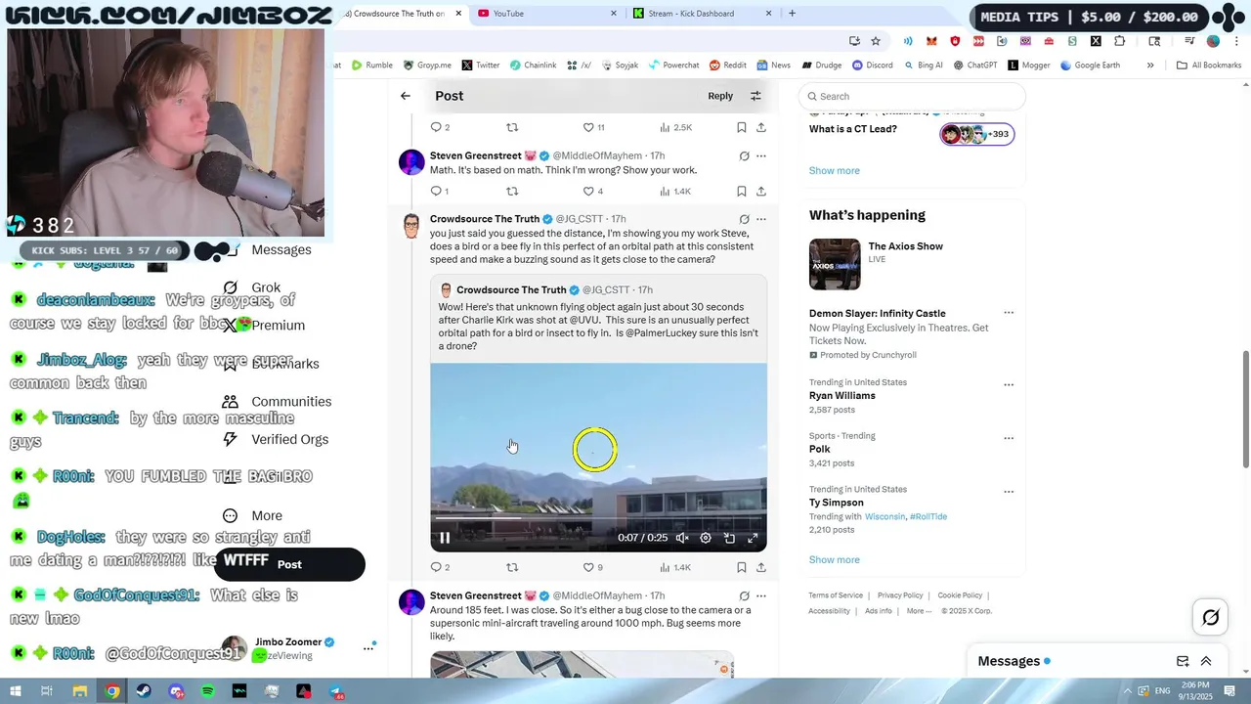Open Spotify from the taskbar
This screenshot has width=1251, height=704.
click(208, 691)
